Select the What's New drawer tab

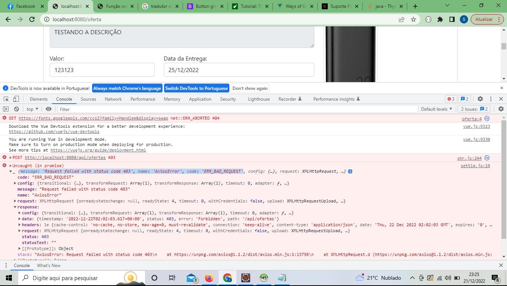coord(49,265)
